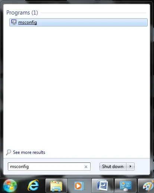Click inside the msconfig search field
The height and width of the screenshot is (193, 154).
(x=49, y=167)
